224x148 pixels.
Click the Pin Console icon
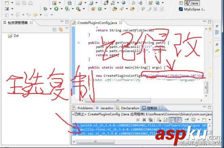187,120
